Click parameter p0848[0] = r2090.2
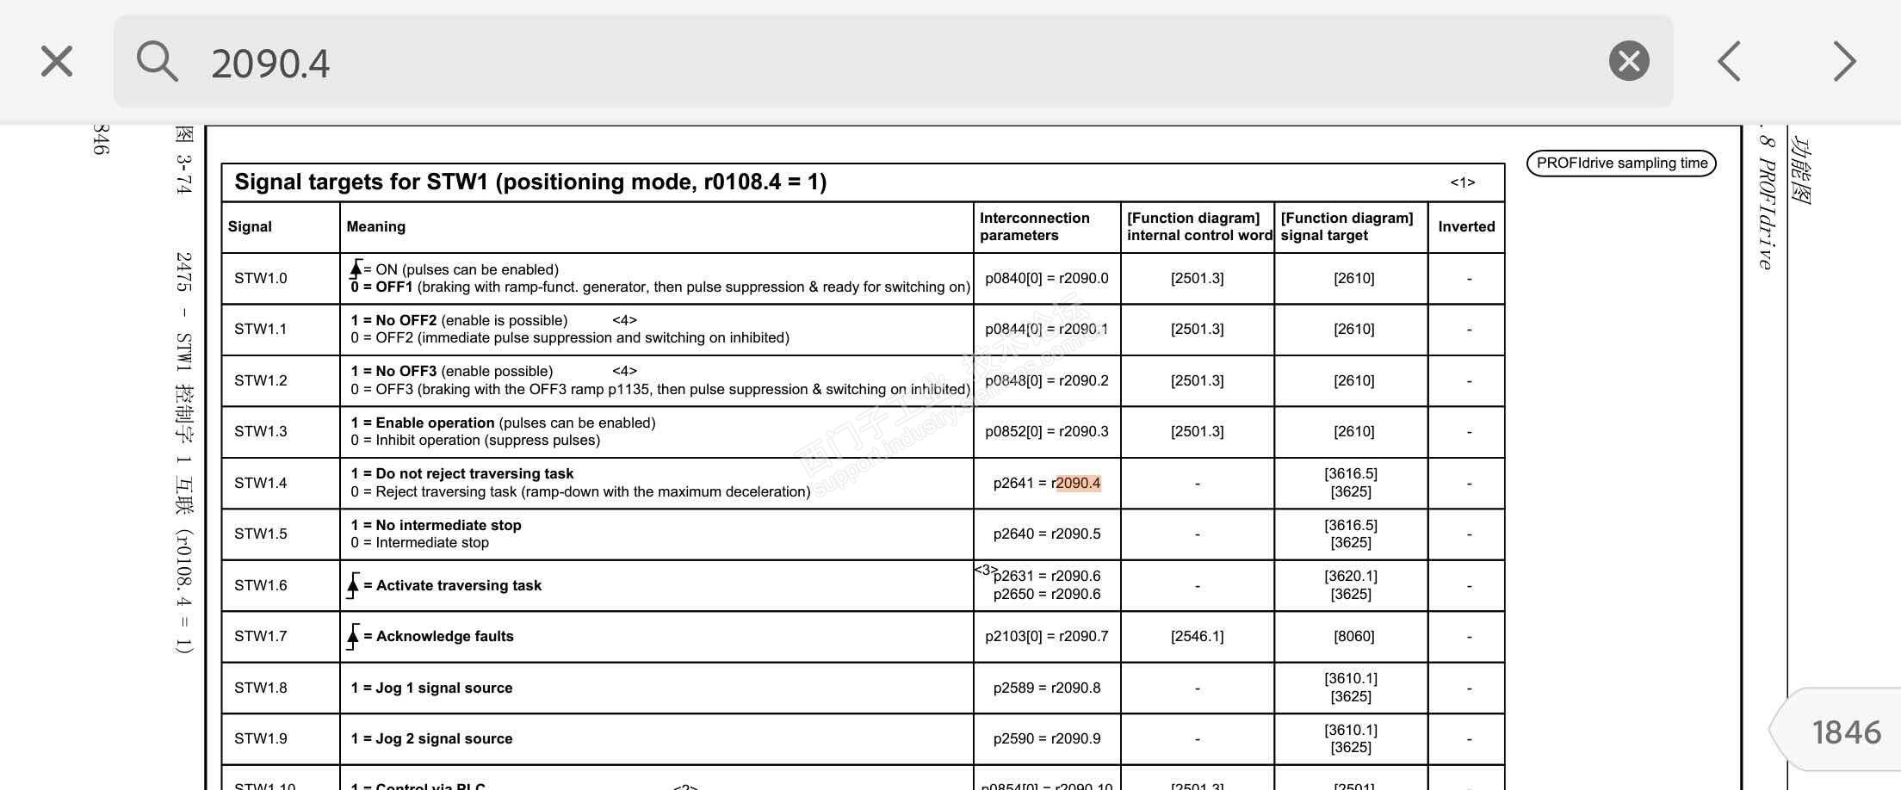 tap(1047, 380)
